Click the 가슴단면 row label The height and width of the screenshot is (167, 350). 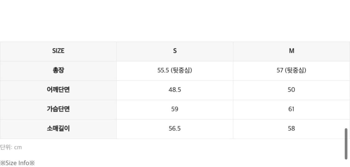tap(58, 109)
